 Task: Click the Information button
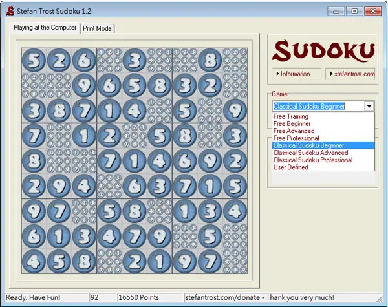tap(296, 74)
